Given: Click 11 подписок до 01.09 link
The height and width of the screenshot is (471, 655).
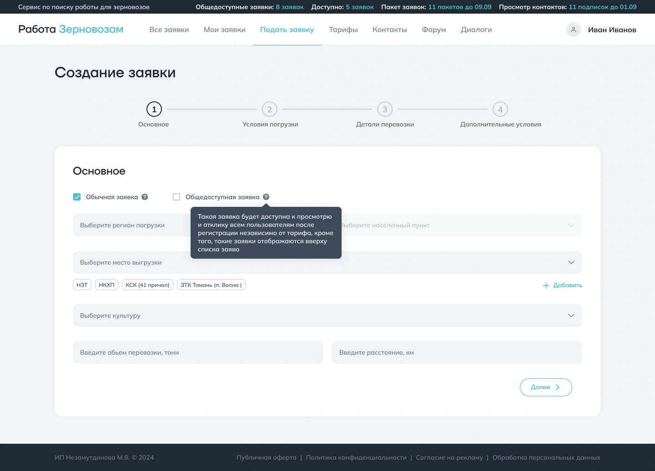Looking at the screenshot, I should [603, 7].
